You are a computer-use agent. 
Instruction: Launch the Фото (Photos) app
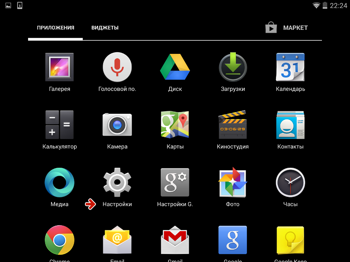click(233, 182)
